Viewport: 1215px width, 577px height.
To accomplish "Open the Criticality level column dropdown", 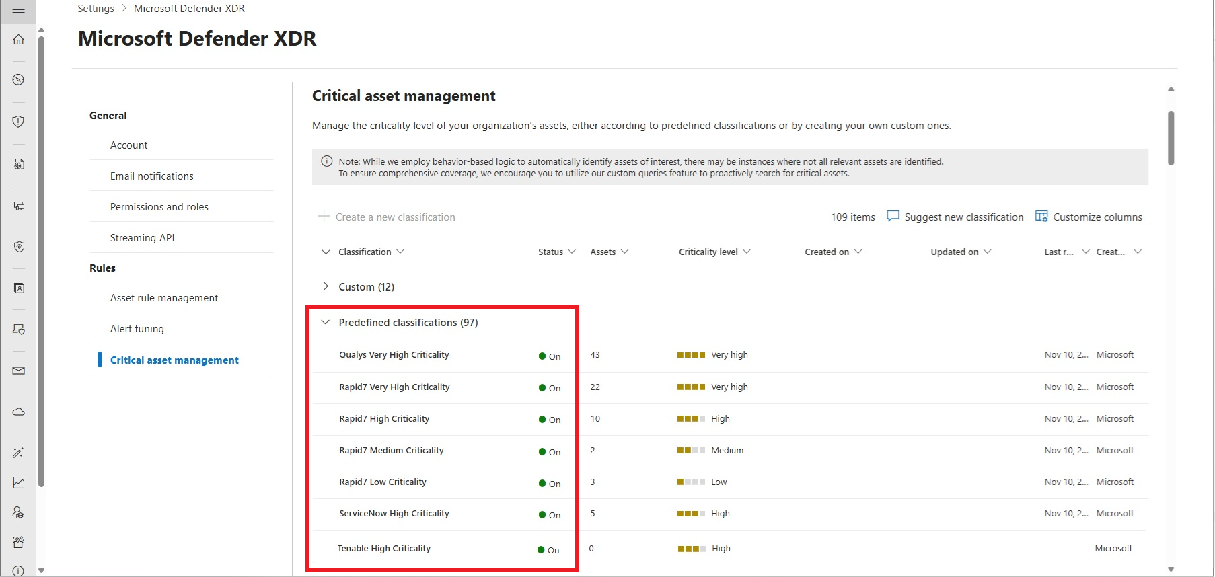I will click(x=747, y=252).
